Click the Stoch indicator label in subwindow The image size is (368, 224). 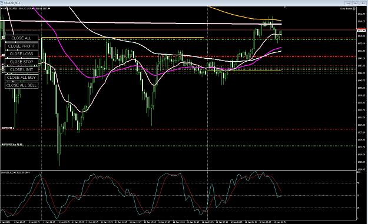pos(15,172)
